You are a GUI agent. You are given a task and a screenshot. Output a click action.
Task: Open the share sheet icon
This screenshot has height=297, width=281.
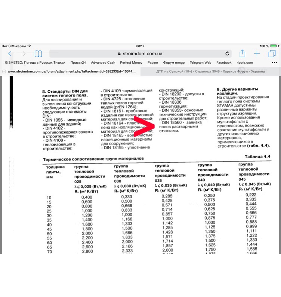(242, 53)
